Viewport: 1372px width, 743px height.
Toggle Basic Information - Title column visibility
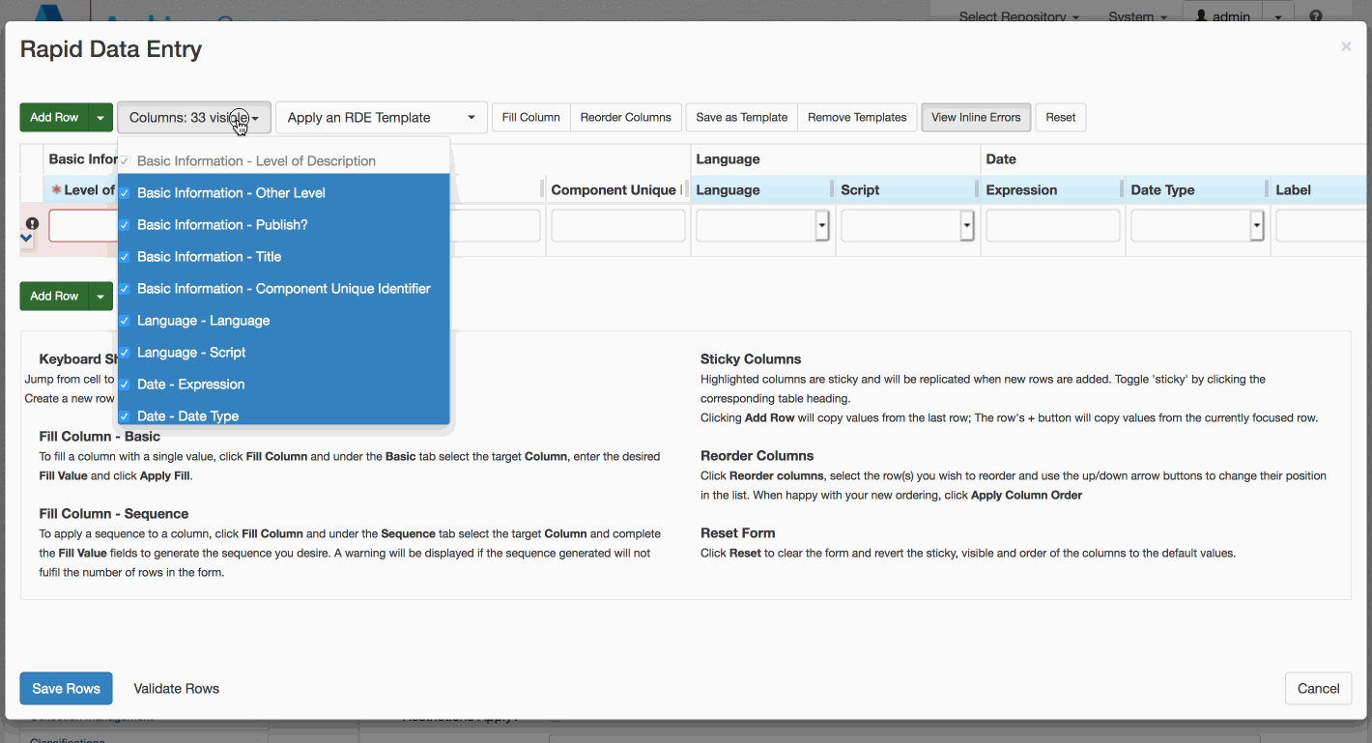pos(283,256)
